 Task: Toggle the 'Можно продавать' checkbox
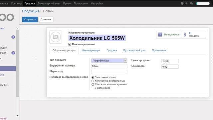[x=70, y=44]
